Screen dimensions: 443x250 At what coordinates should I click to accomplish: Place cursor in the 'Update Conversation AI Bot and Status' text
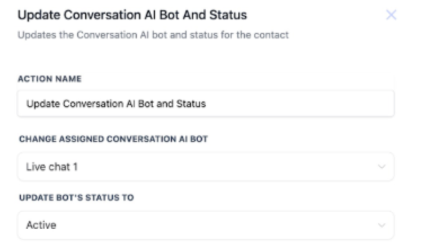(116, 104)
